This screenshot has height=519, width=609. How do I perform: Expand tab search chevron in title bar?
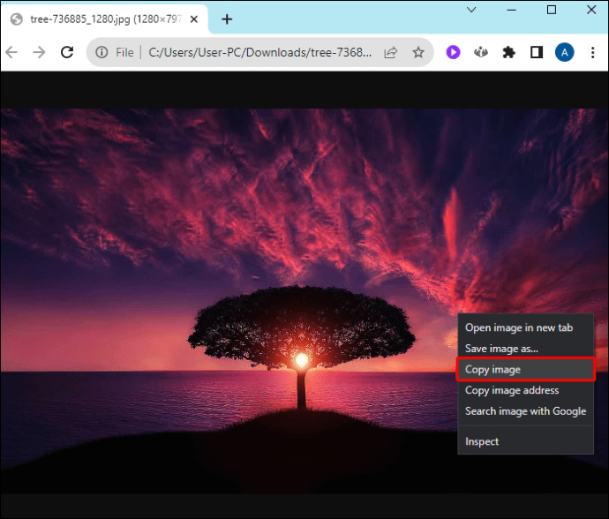(x=471, y=10)
